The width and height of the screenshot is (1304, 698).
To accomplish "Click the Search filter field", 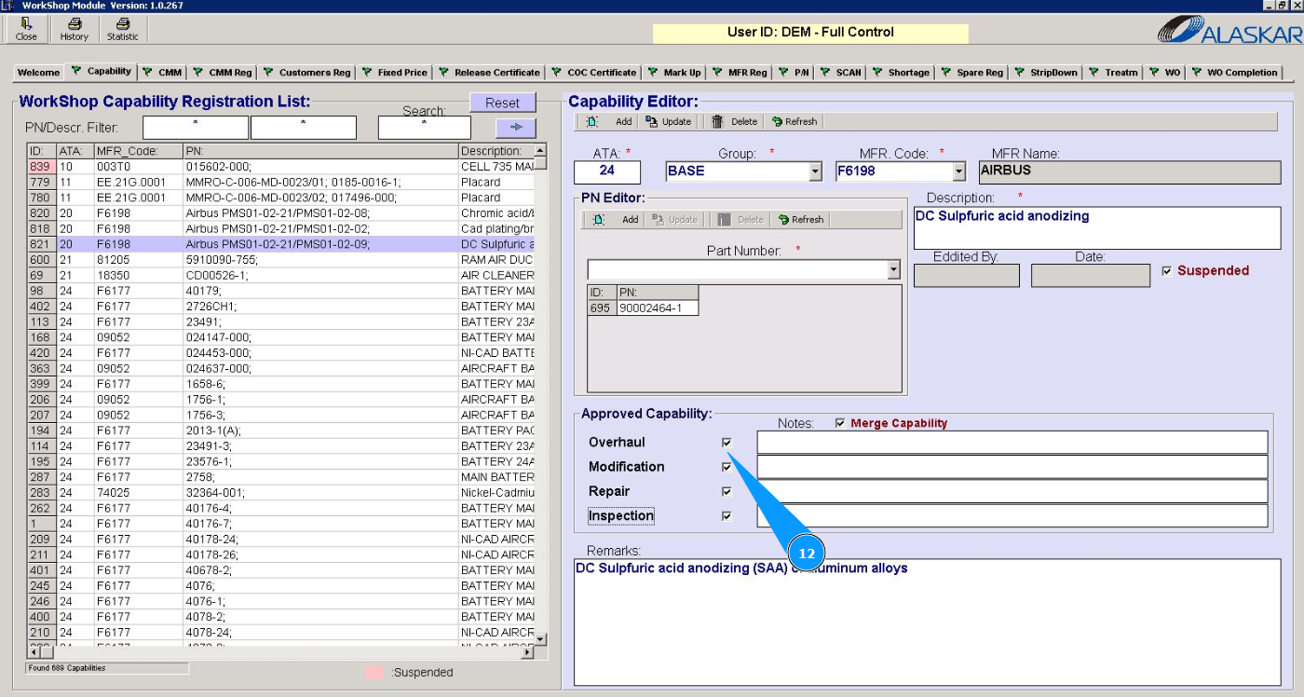I will (424, 128).
